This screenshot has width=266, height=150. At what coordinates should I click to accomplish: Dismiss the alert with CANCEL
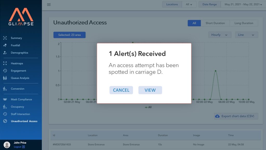click(121, 90)
